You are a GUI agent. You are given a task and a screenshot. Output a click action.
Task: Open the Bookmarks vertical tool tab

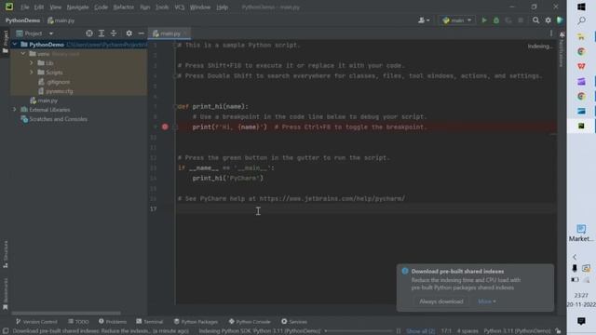click(6, 293)
